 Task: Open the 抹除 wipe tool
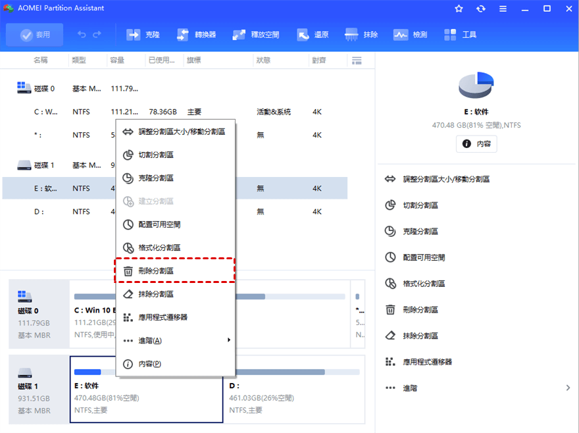[361, 35]
